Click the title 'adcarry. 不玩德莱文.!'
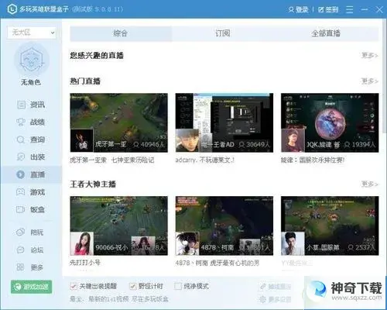The width and height of the screenshot is (387, 310). point(205,160)
